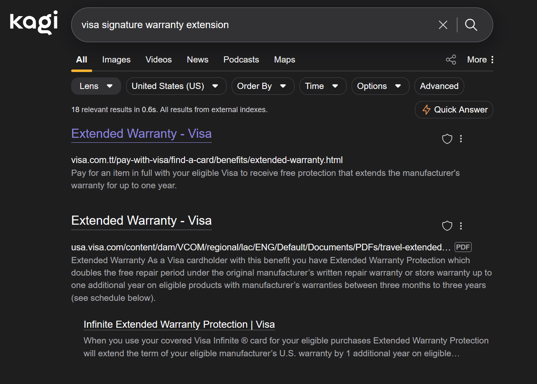Open the United States (US) region dropdown

(x=176, y=86)
